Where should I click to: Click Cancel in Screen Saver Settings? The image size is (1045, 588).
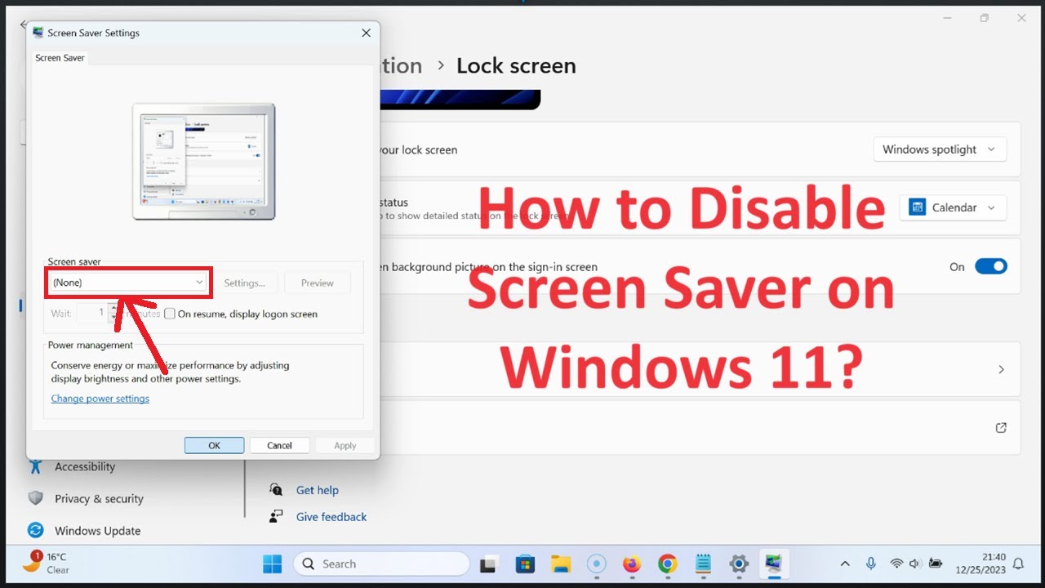pos(279,445)
